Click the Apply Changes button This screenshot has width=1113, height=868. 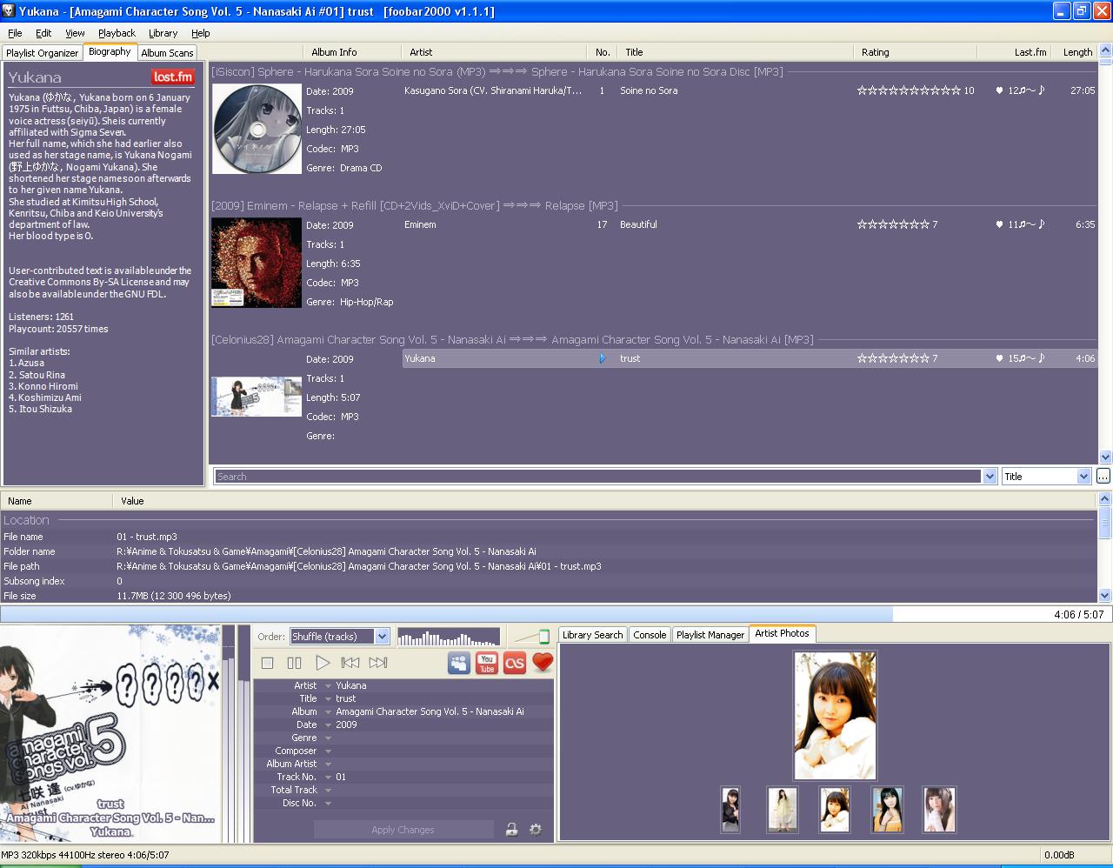click(x=403, y=830)
